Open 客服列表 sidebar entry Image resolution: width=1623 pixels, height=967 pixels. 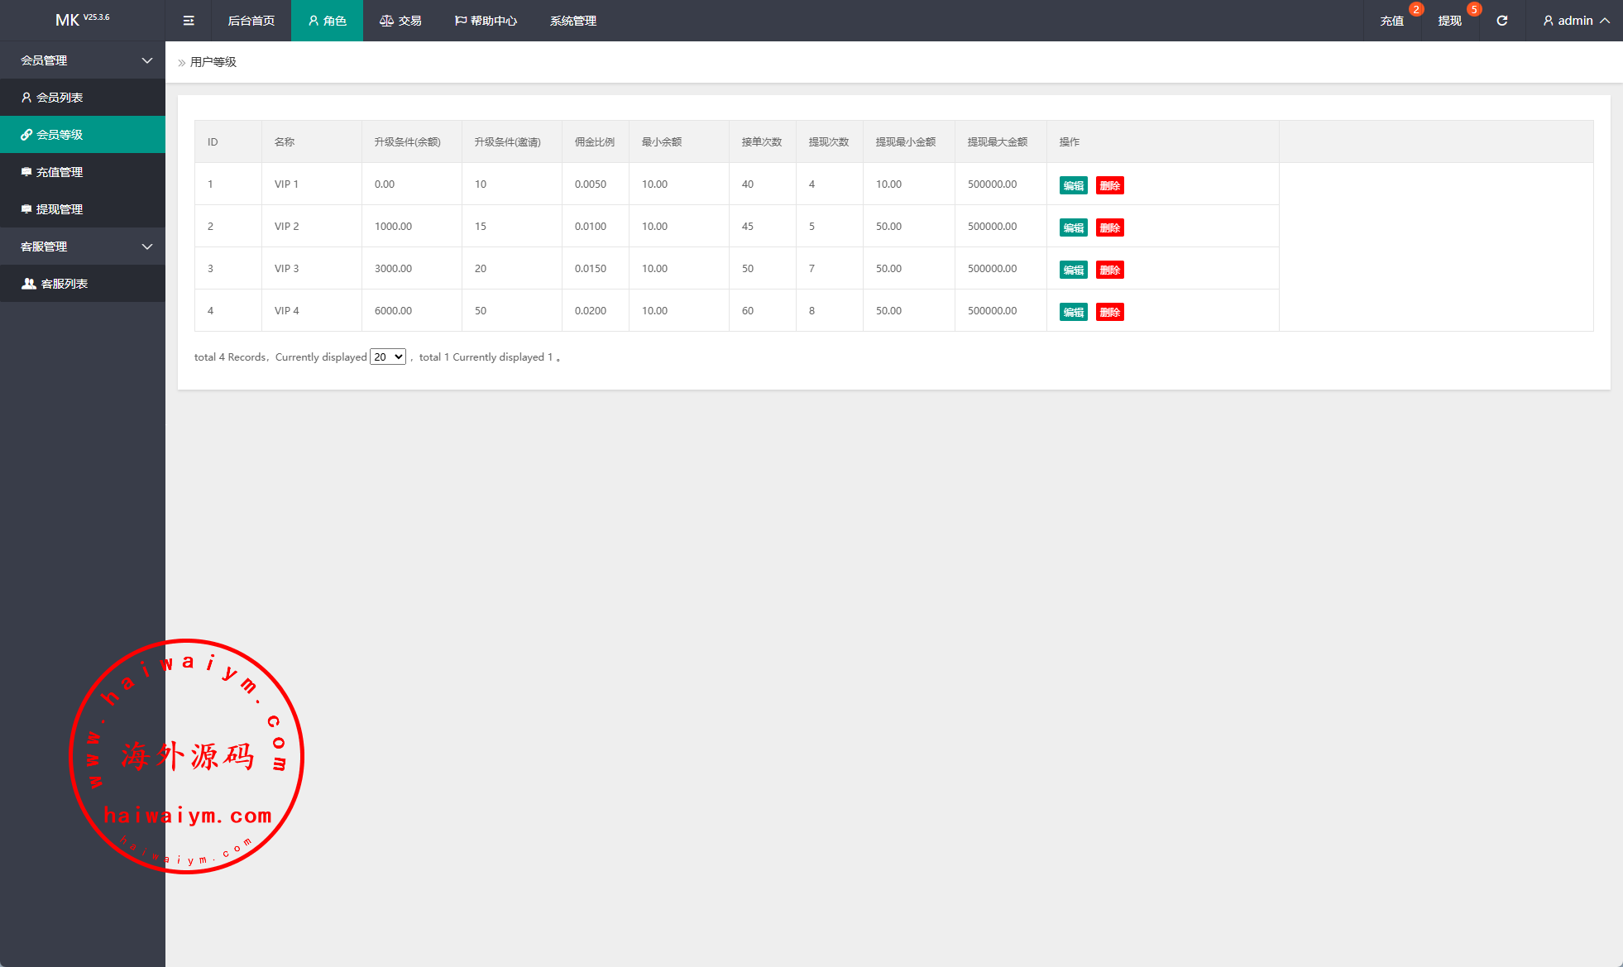64,284
